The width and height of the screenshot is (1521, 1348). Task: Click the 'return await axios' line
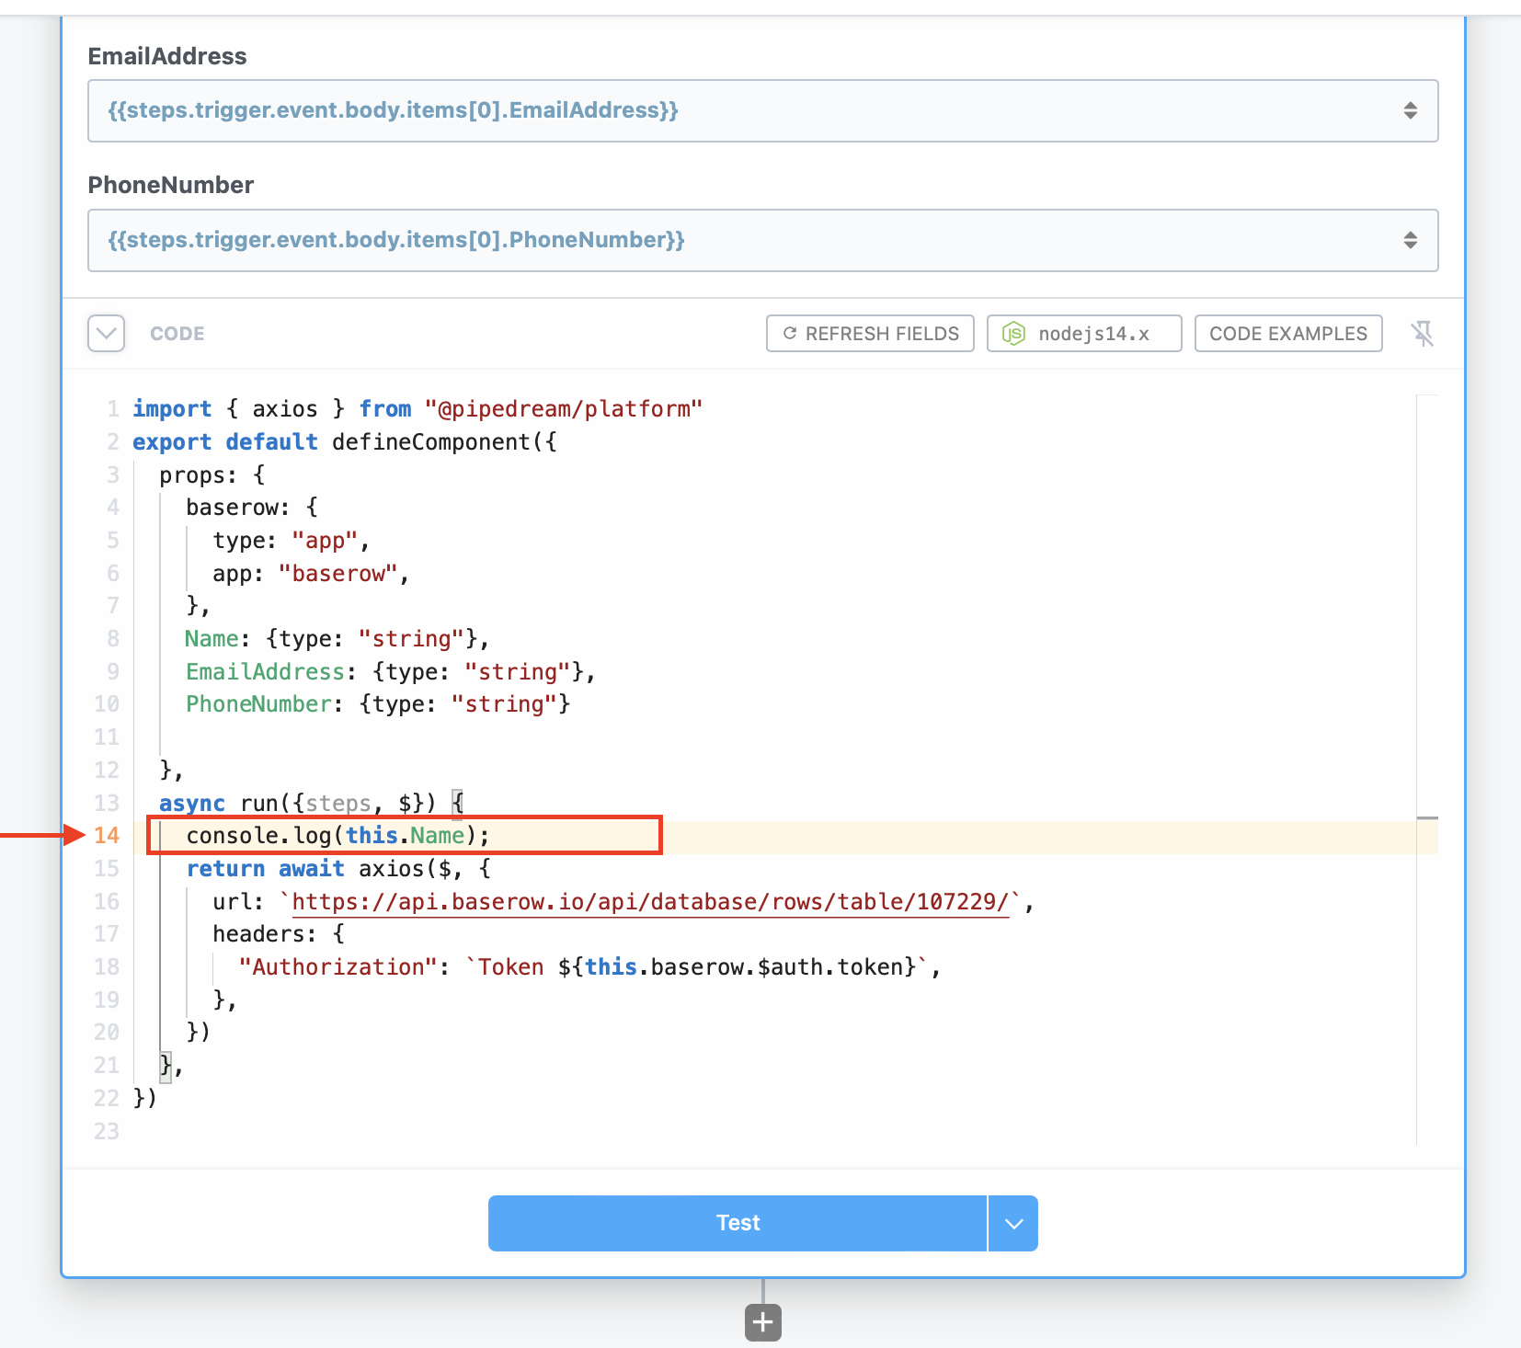click(338, 869)
